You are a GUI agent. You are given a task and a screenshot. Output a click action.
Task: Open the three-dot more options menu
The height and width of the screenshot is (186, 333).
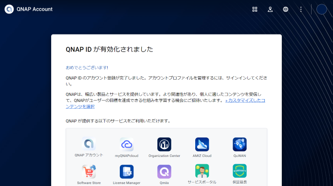coord(301,9)
